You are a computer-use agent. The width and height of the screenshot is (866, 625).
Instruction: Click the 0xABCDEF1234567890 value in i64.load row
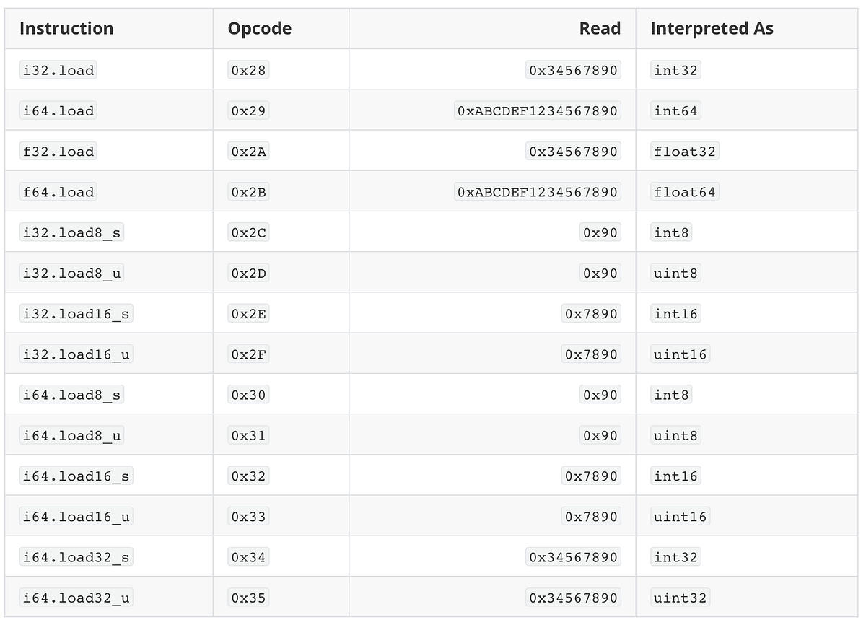tap(538, 110)
